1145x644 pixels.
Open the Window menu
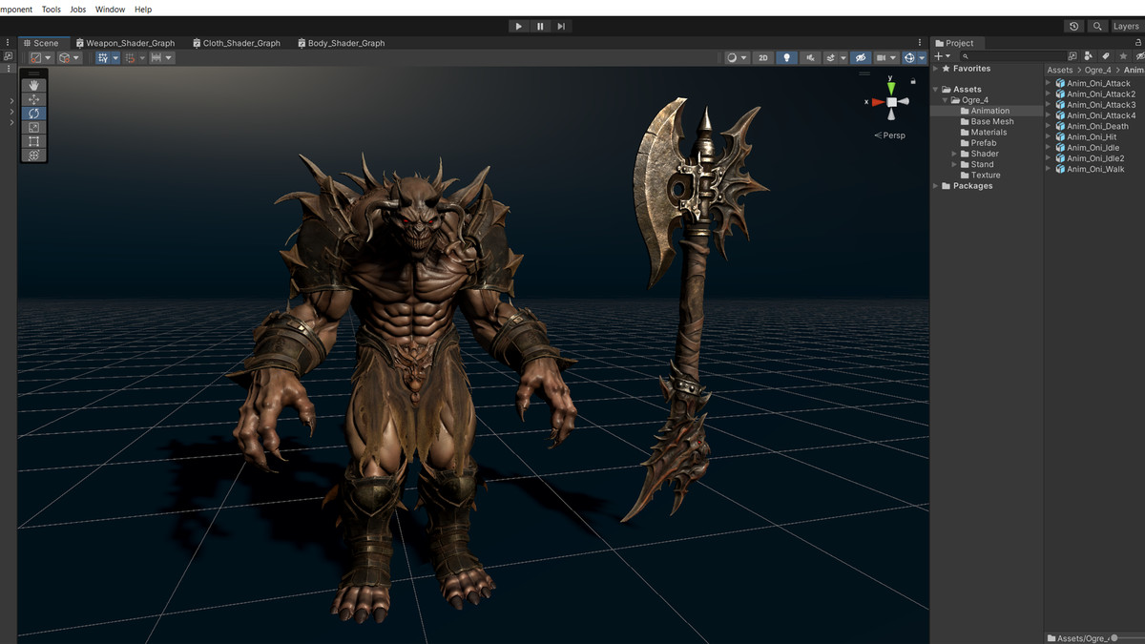point(109,9)
